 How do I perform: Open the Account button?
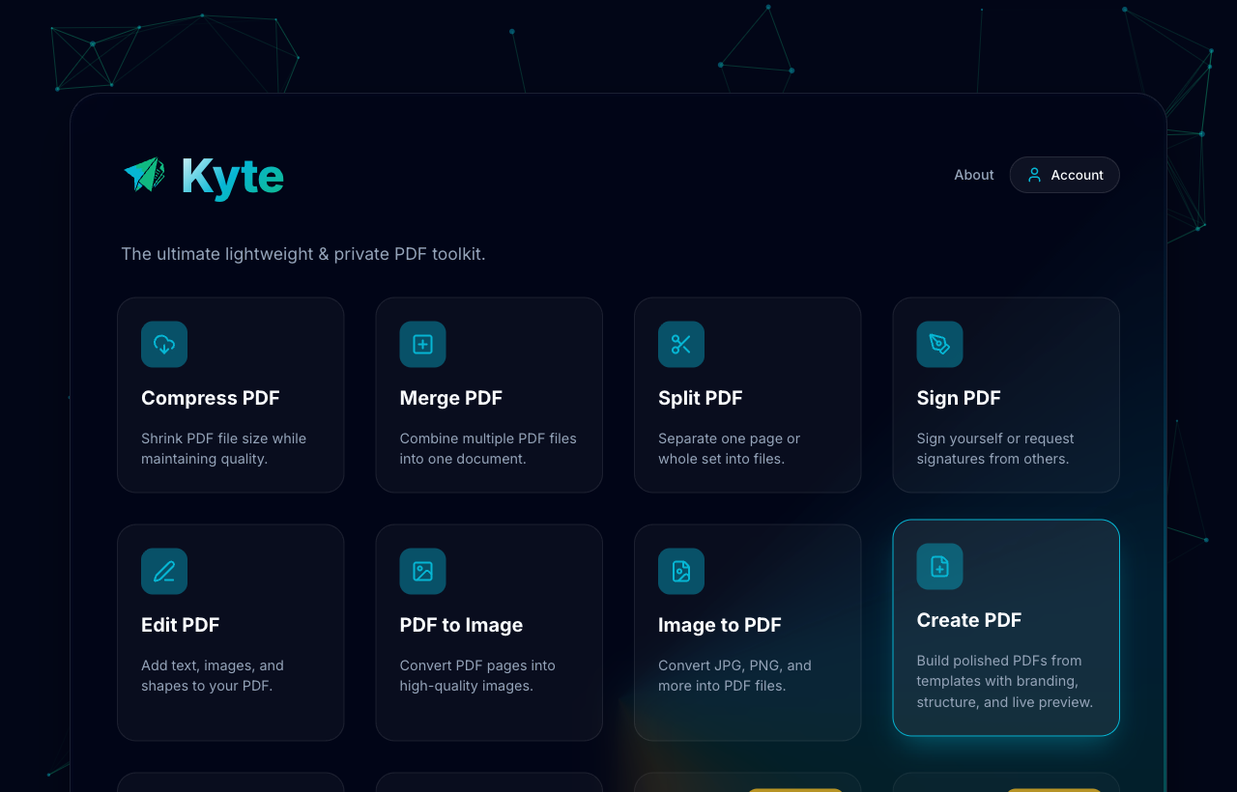point(1065,175)
